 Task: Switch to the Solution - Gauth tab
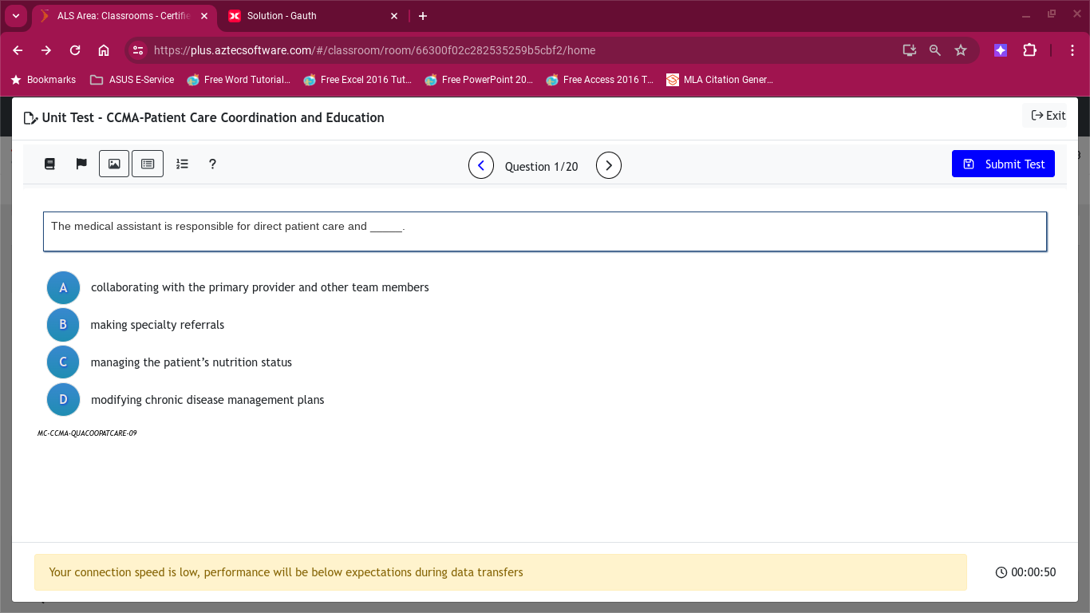[303, 15]
